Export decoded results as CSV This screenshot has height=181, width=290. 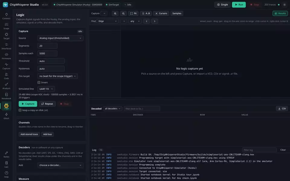coord(282,109)
